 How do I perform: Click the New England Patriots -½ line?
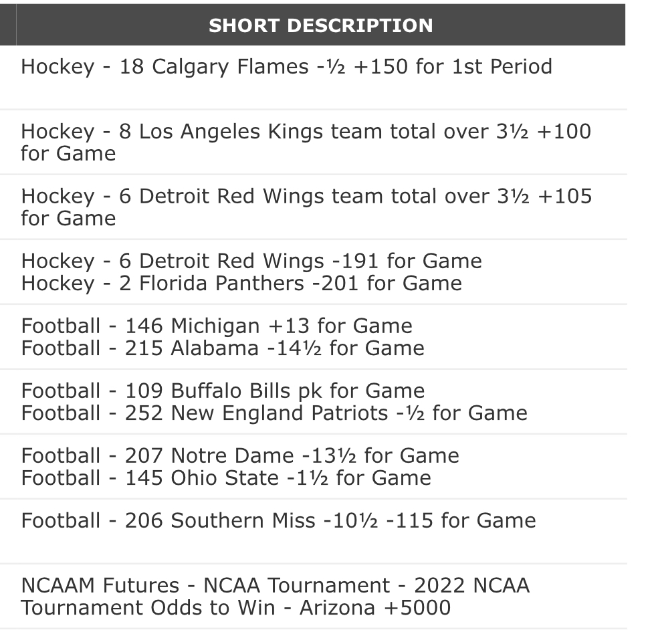click(x=274, y=413)
